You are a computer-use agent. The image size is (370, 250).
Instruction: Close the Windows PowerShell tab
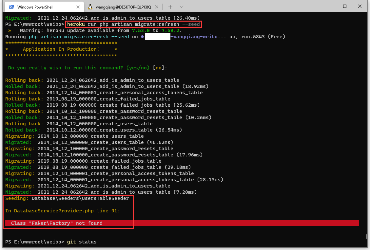(78, 7)
